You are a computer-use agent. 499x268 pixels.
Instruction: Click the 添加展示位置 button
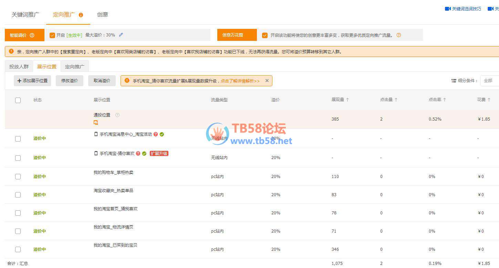tap(32, 81)
